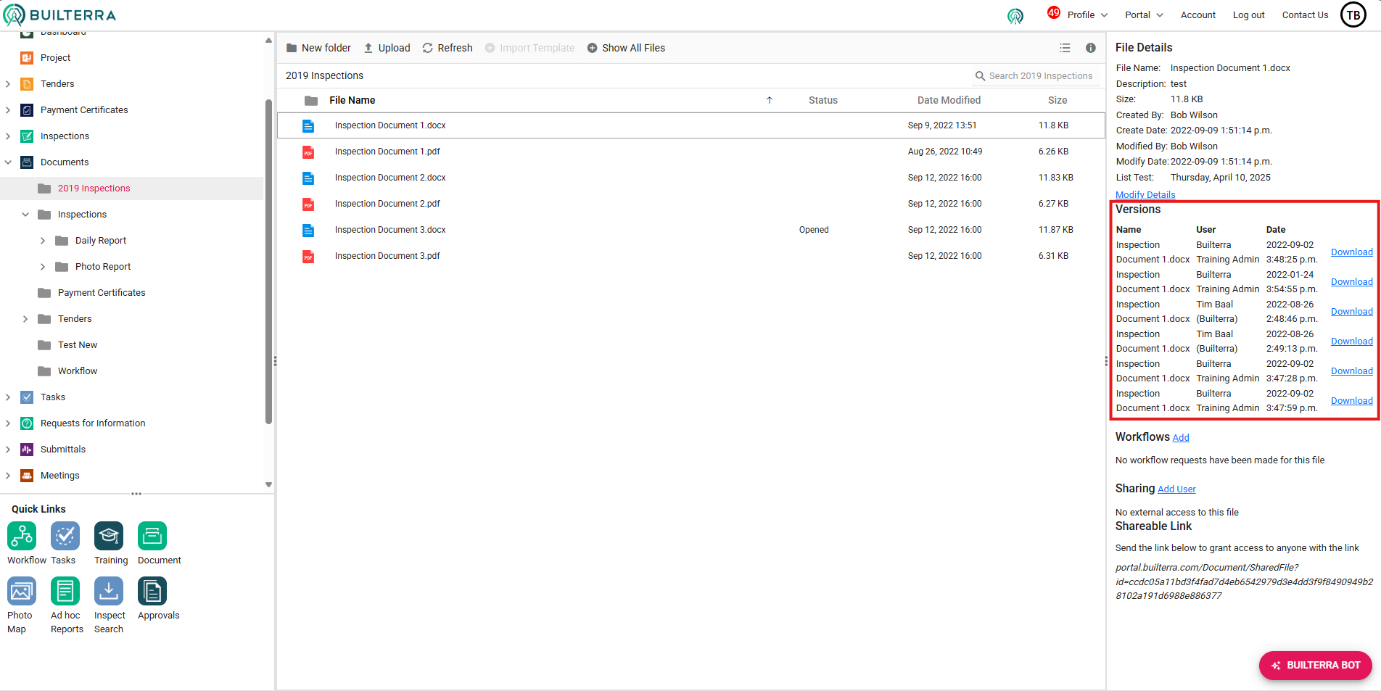Click the sidebar scroll down arrow
This screenshot has width=1381, height=691.
pos(268,484)
